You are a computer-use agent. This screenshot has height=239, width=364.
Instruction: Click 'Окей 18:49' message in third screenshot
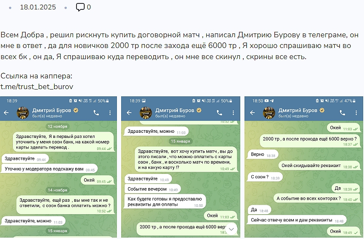tap(343, 232)
